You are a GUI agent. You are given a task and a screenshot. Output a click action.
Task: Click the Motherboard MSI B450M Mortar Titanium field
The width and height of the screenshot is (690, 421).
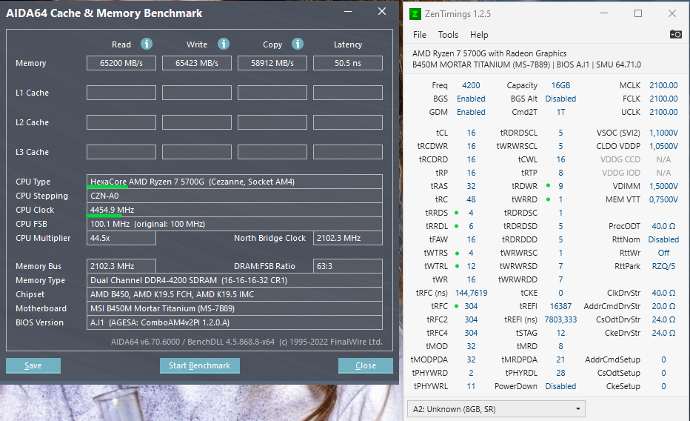point(235,308)
